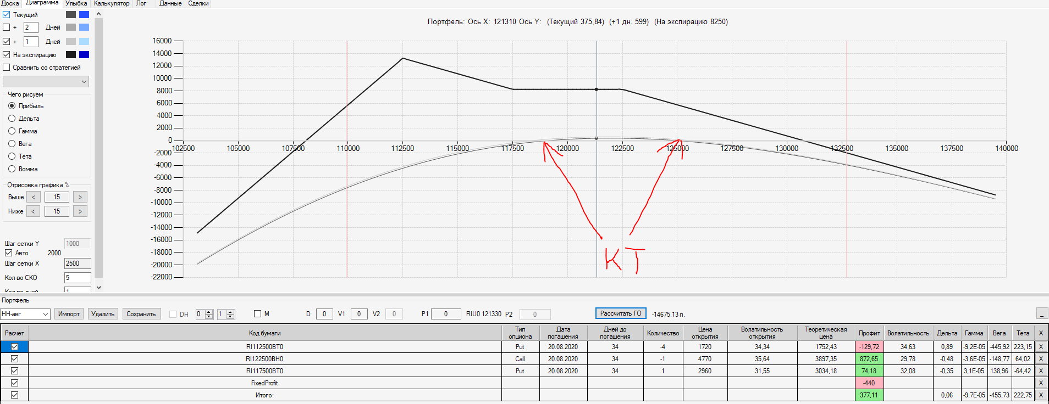Enable the M checkbox
1049x404 pixels.
257,314
